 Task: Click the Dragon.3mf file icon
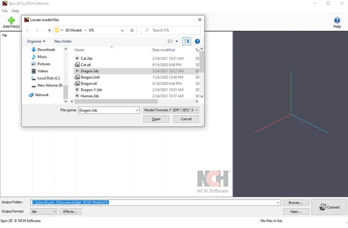click(x=77, y=77)
